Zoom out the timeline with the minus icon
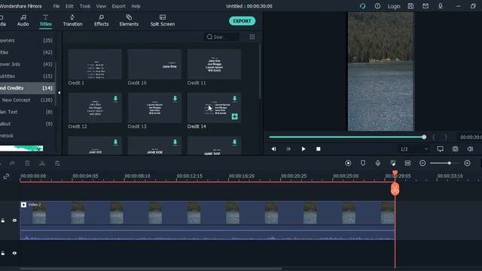The image size is (482, 271). (423, 163)
